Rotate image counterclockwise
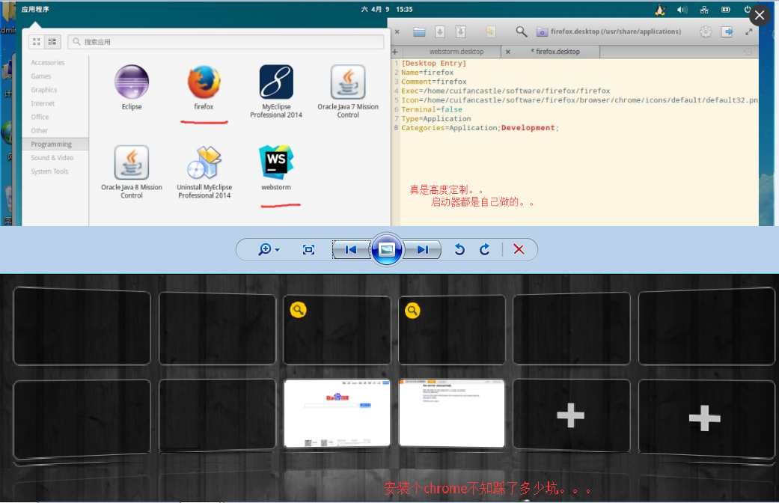Image resolution: width=779 pixels, height=503 pixels. 459,249
